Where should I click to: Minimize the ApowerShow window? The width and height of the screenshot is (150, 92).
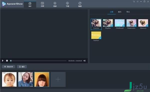[141, 2]
